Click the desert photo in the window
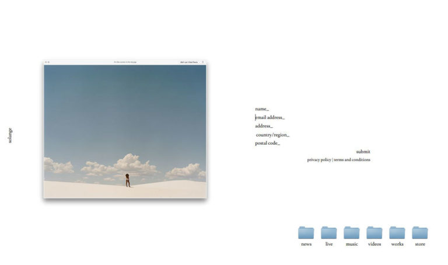Image resolution: width=448 pixels, height=265 pixels. pos(125,131)
